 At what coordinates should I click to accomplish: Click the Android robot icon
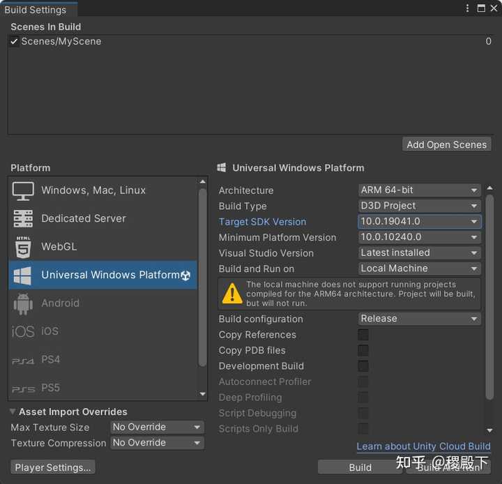tap(23, 303)
